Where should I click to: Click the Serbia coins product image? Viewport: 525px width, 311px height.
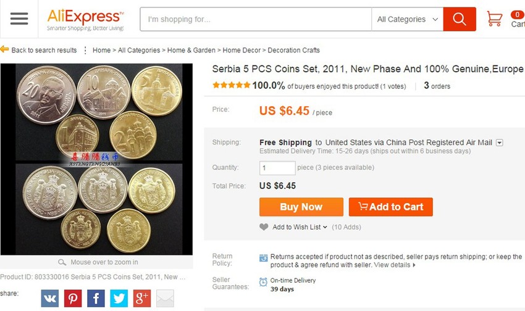(96, 159)
